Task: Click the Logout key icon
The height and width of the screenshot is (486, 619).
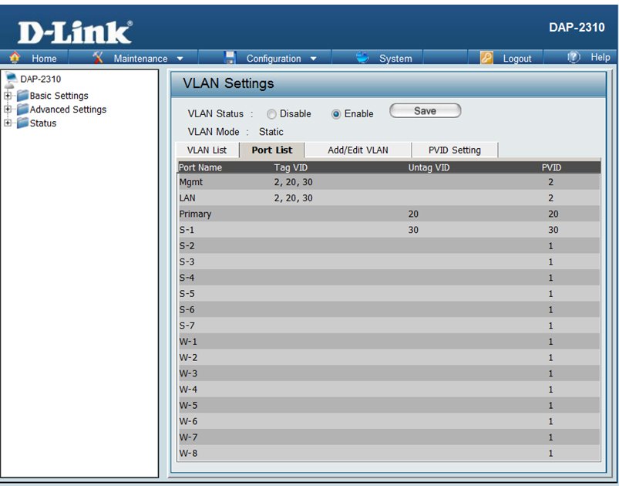Action: click(486, 58)
